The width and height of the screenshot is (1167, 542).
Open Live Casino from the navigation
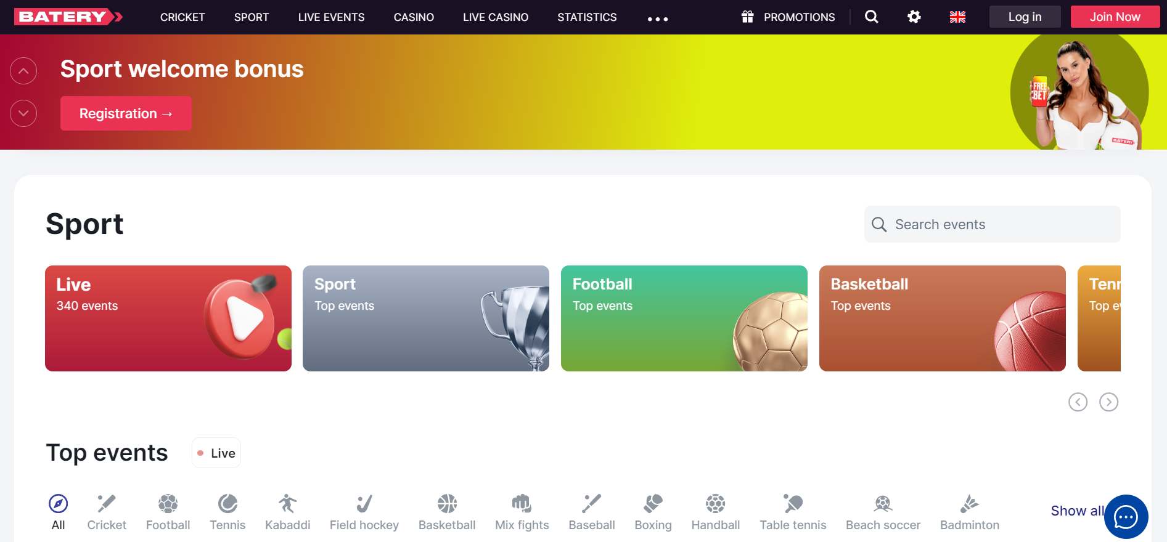(x=496, y=17)
